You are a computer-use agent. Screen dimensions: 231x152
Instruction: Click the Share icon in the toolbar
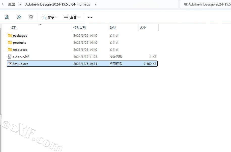19,17
